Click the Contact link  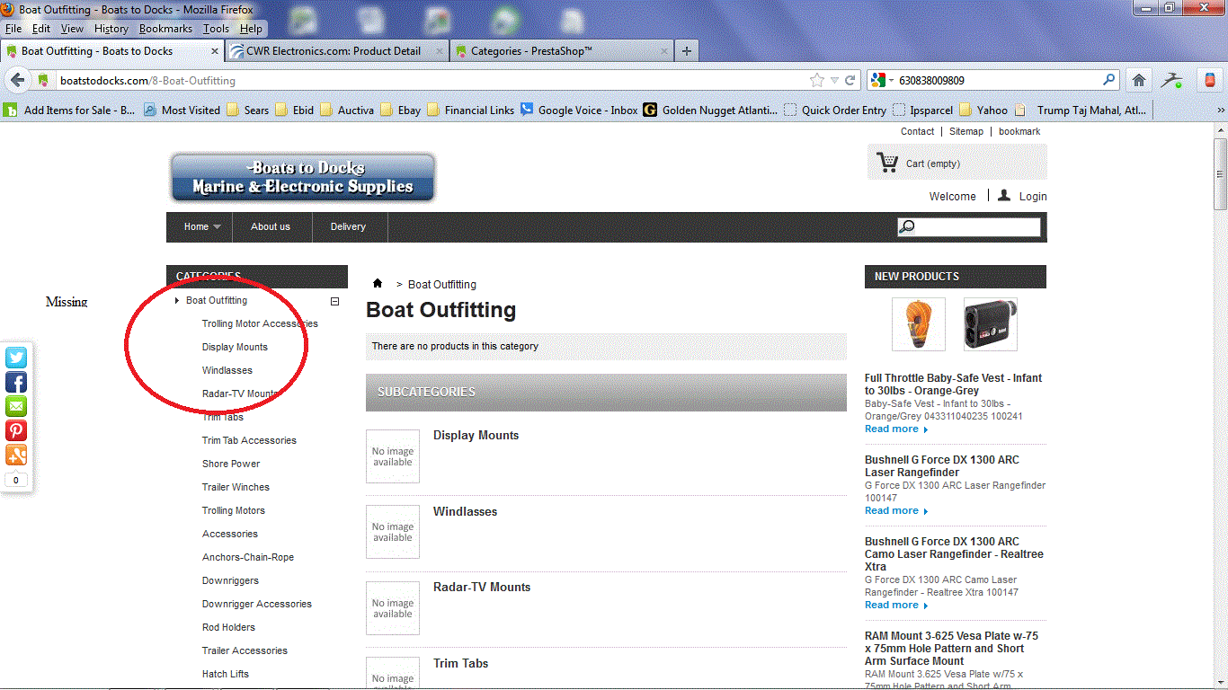click(918, 131)
